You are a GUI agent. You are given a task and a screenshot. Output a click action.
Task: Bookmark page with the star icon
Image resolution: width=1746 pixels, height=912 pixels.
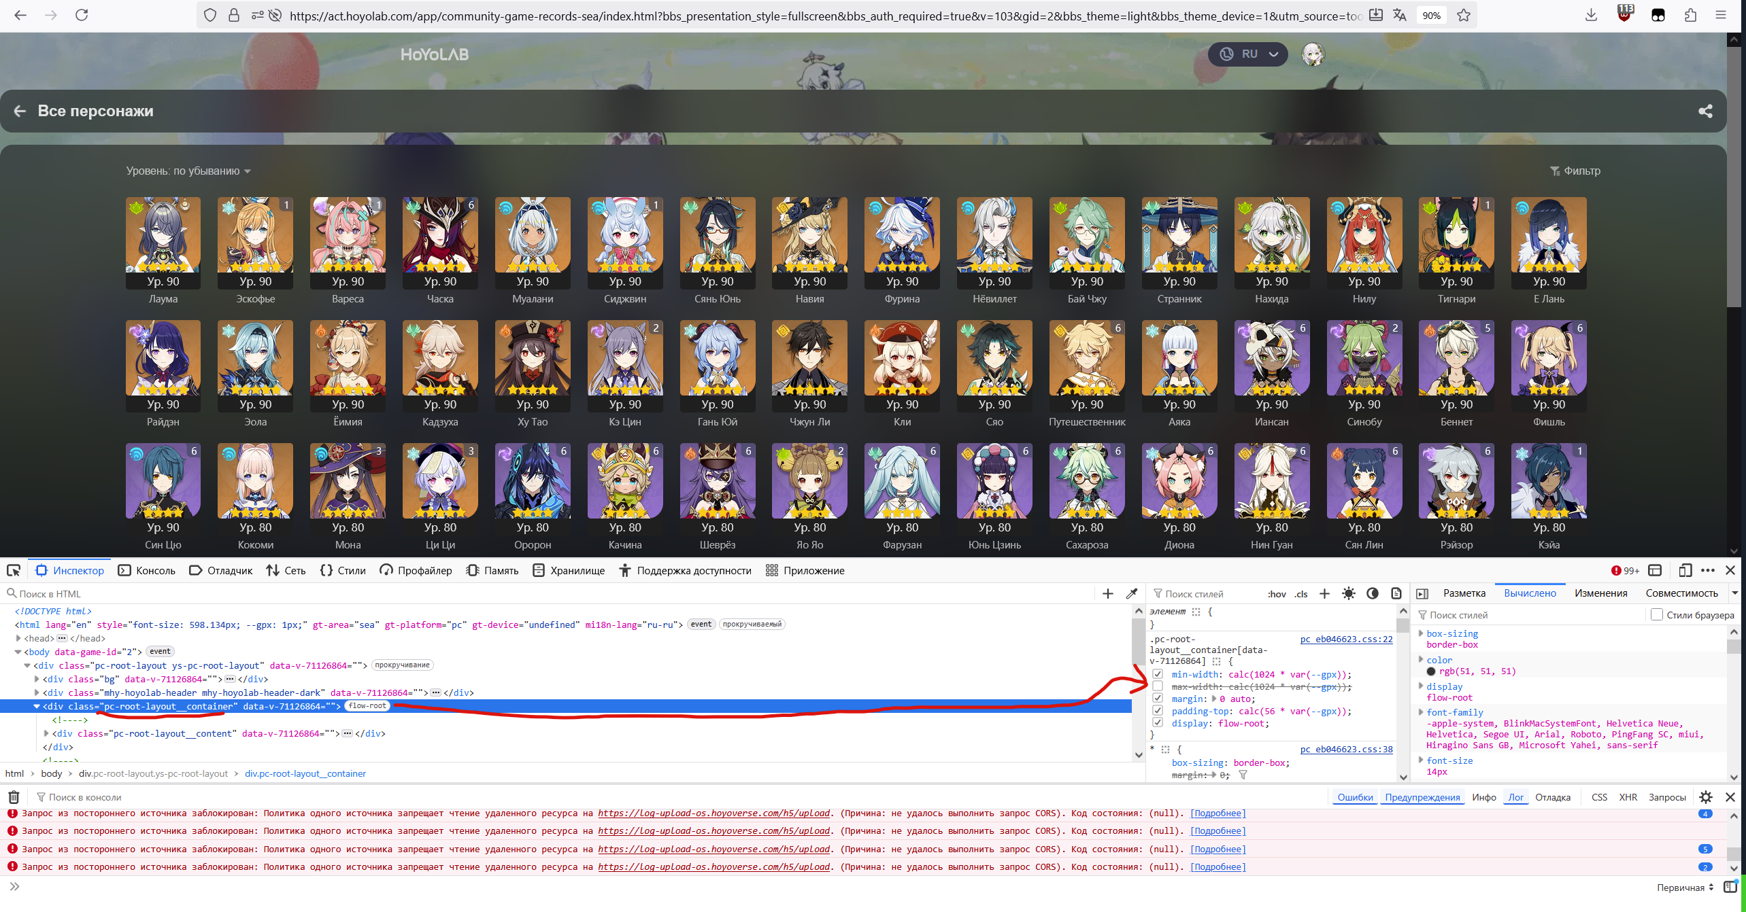1464,15
